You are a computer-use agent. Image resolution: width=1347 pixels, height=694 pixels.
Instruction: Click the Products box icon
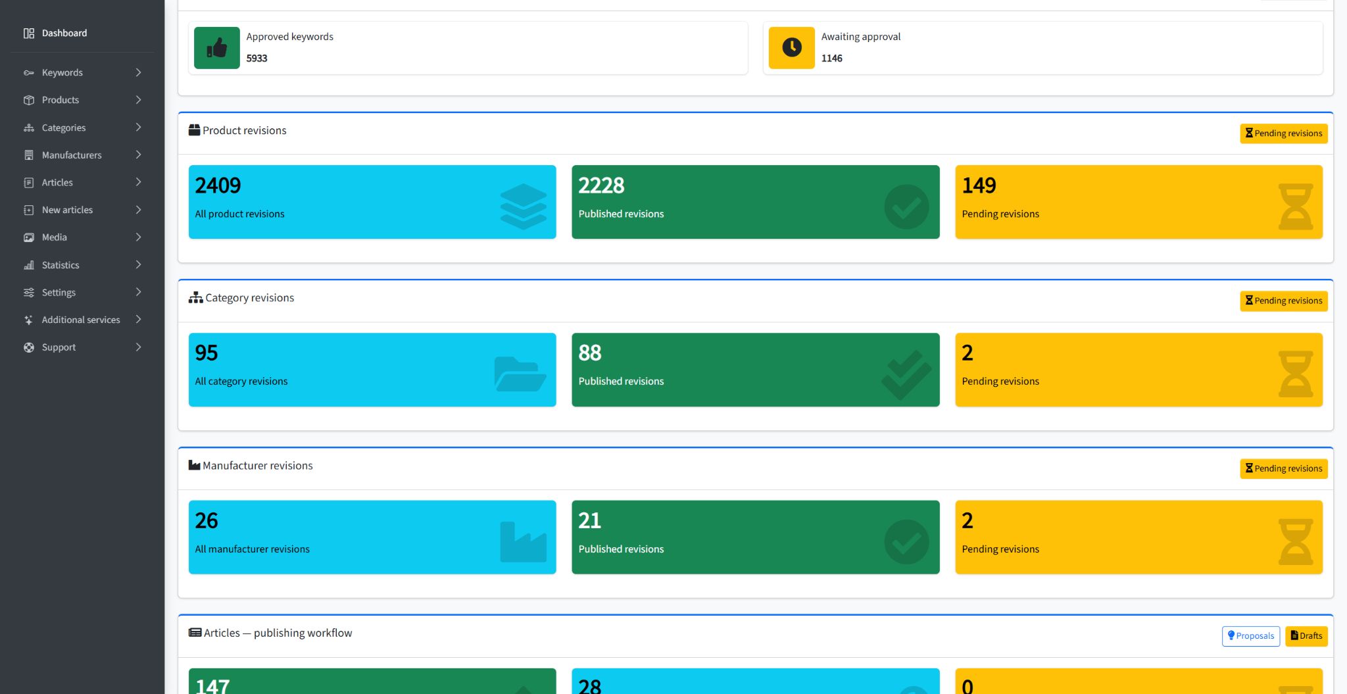pos(29,100)
